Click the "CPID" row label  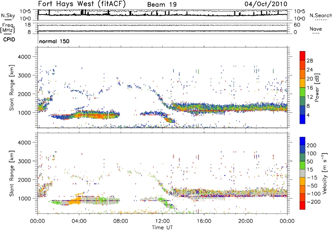(9, 40)
